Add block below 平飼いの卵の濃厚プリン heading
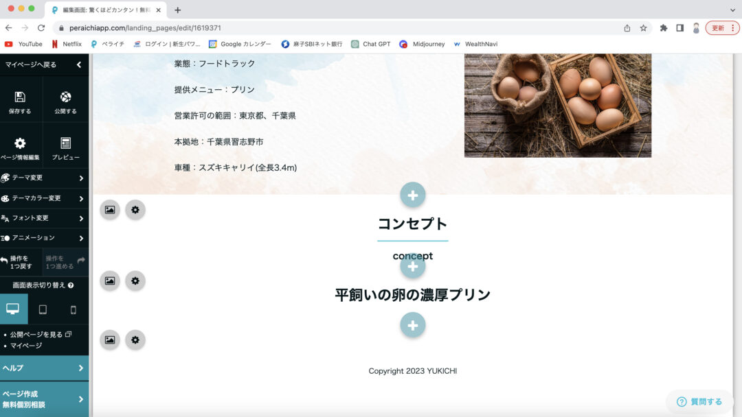742x417 pixels. (x=413, y=325)
